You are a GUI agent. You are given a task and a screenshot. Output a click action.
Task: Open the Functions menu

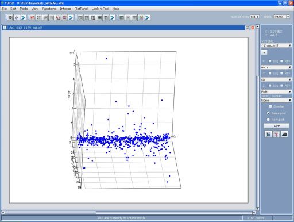tap(49, 9)
